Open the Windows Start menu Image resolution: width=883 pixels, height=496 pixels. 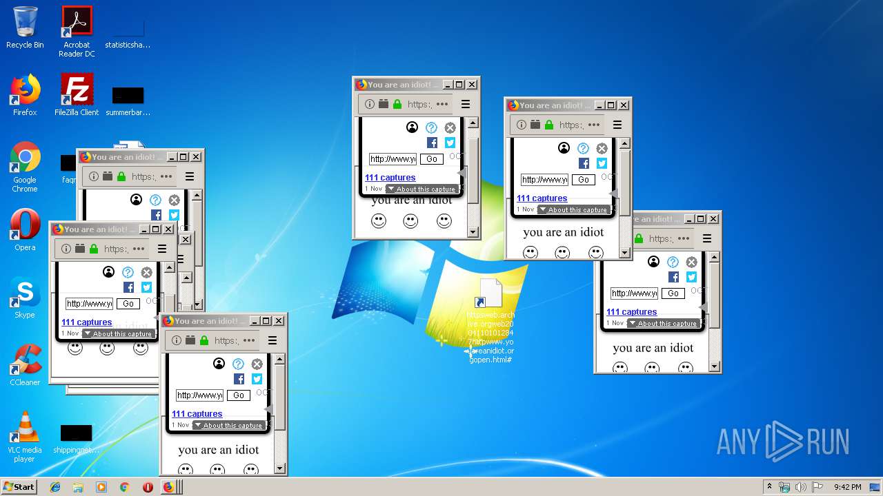19,486
